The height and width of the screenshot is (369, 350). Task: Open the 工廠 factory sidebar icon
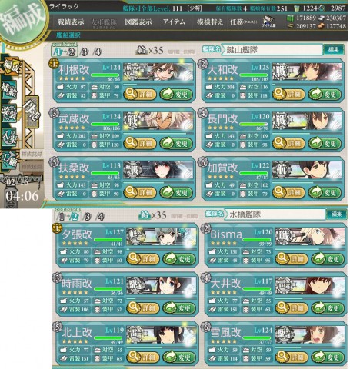pyautogui.click(x=9, y=161)
